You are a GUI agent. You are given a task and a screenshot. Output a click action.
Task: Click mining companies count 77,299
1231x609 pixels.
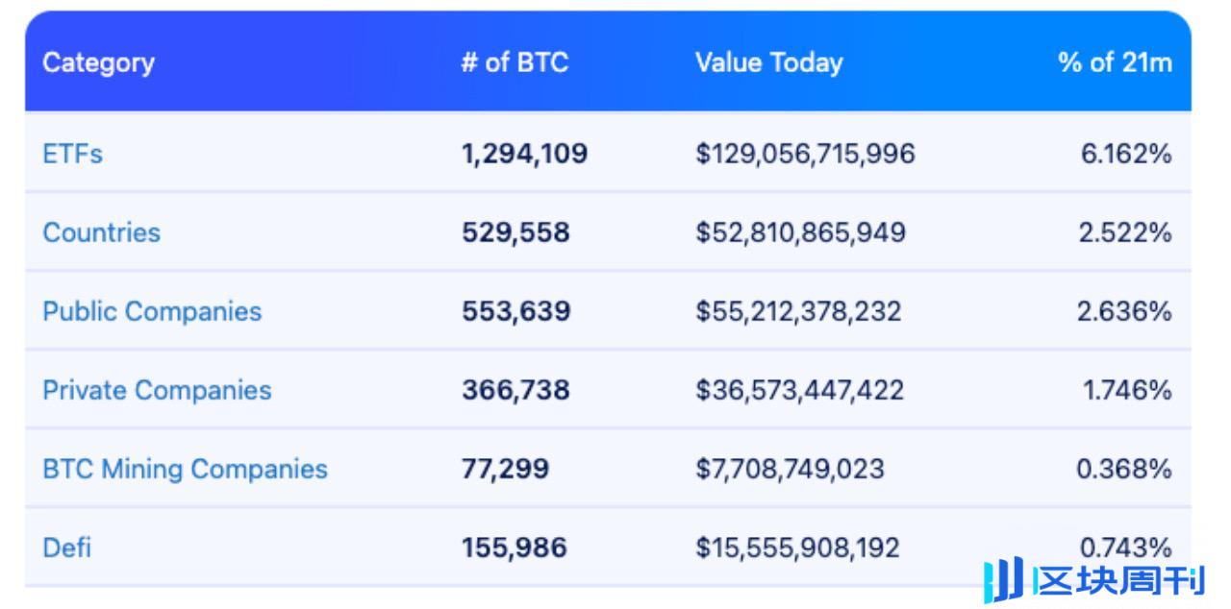click(505, 469)
